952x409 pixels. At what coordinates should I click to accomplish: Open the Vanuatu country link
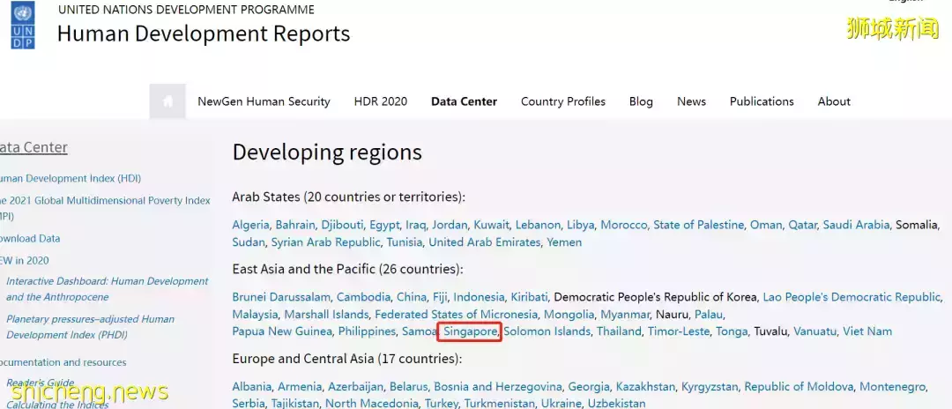click(814, 331)
